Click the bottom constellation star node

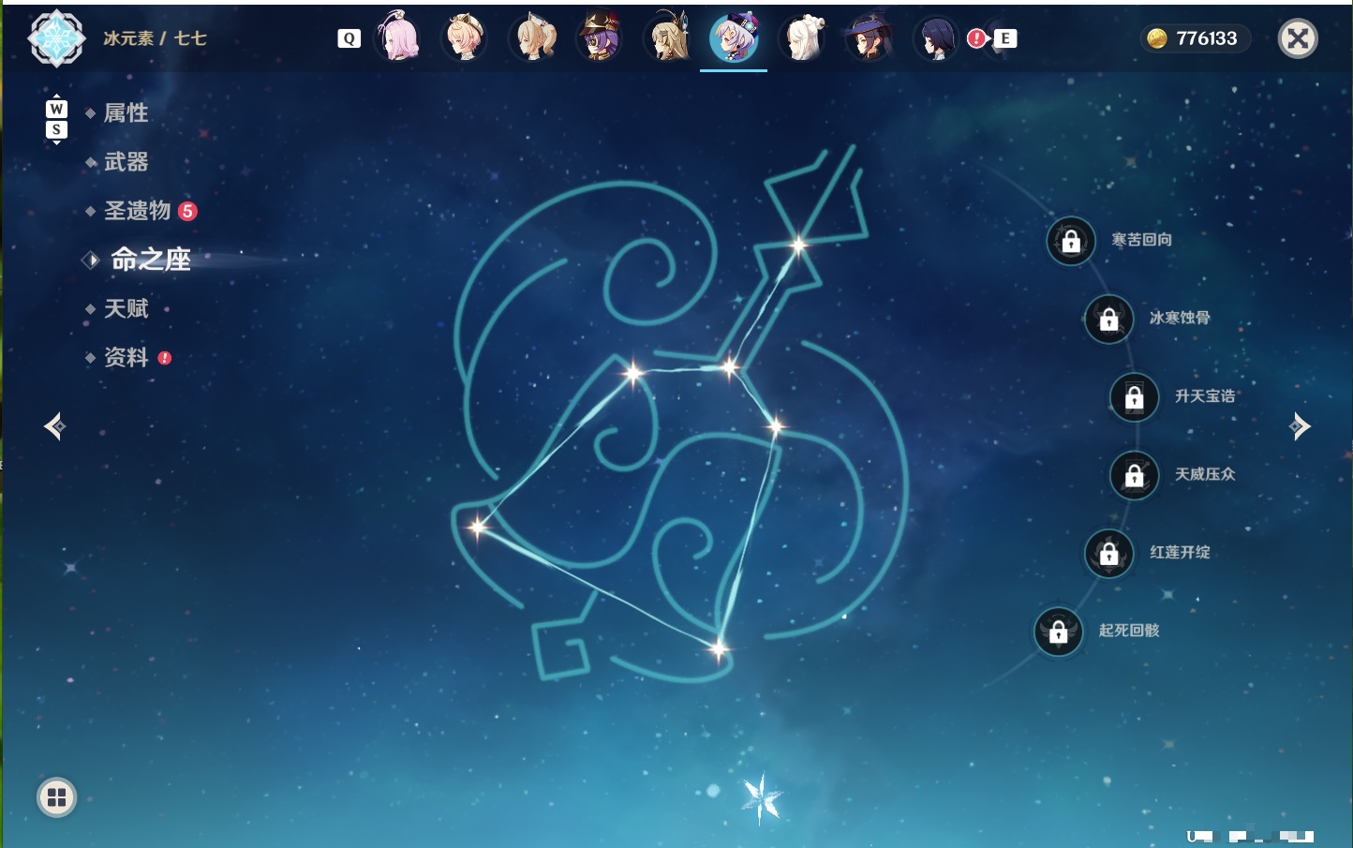tap(719, 648)
